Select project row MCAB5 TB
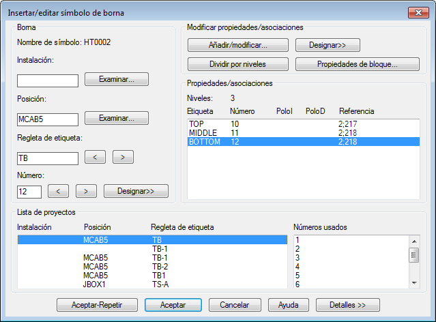 point(152,239)
